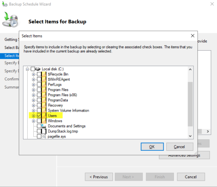Check the Windows checkbox

pos(39,121)
